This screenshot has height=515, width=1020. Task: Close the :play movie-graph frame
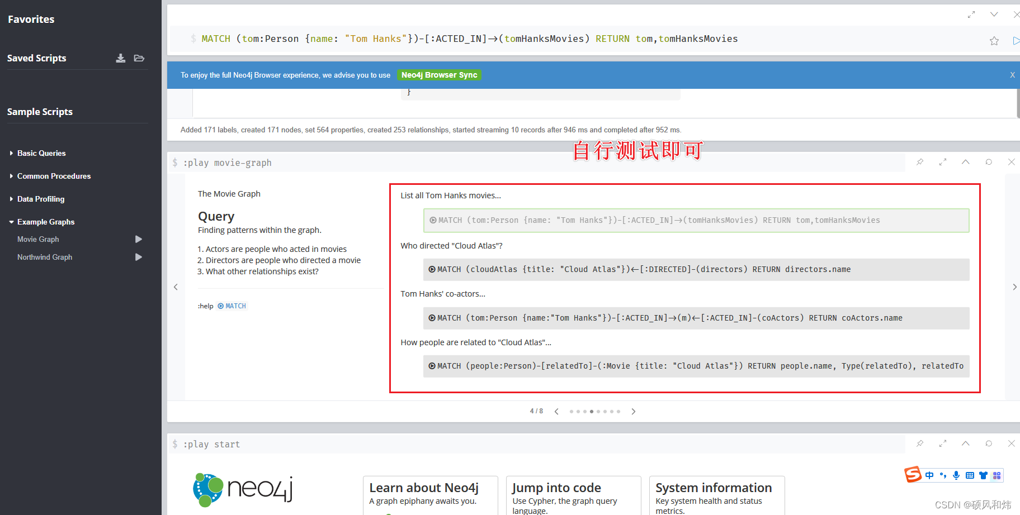click(x=1011, y=162)
